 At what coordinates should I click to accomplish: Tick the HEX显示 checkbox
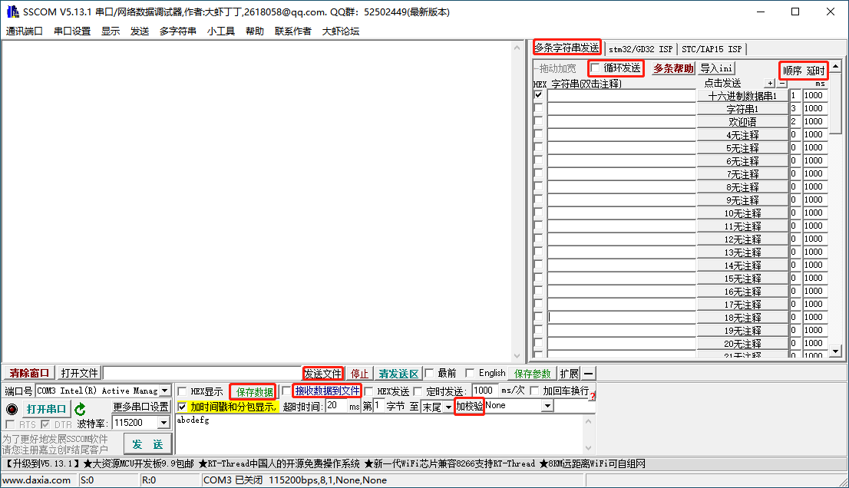183,391
